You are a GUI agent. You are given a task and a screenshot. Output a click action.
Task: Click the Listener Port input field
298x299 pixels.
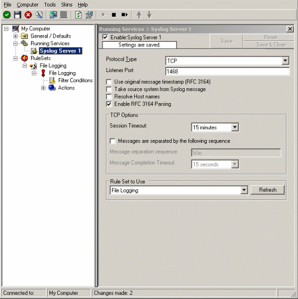point(228,71)
